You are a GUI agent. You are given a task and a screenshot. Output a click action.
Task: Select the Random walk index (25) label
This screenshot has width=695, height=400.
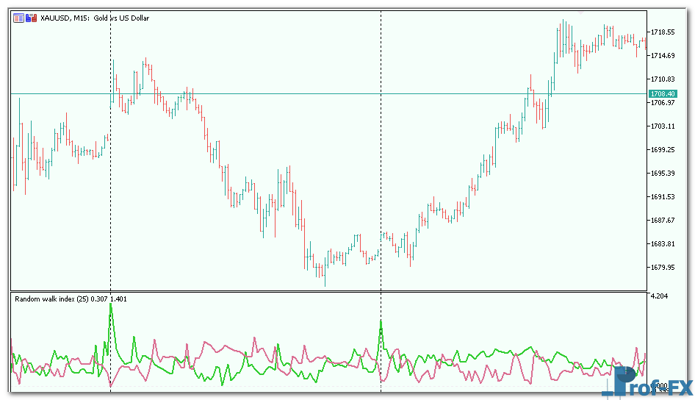pyautogui.click(x=51, y=299)
